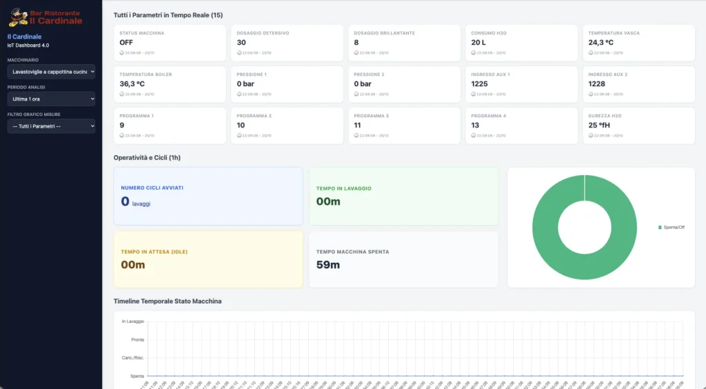Click the clock icon in Temperatura Boiler card
The image size is (706, 389).
(x=121, y=94)
